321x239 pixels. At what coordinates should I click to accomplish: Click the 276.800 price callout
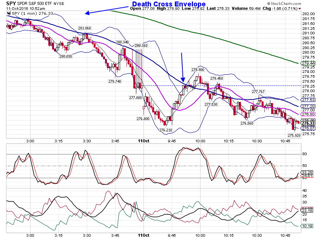click(x=143, y=119)
